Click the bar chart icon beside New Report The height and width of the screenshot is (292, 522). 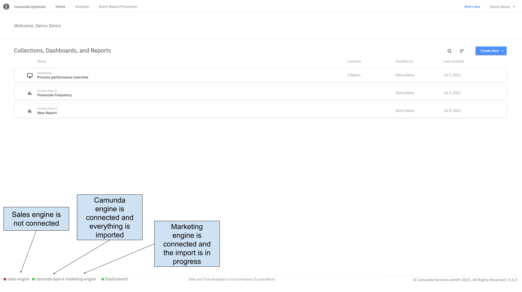pyautogui.click(x=30, y=111)
